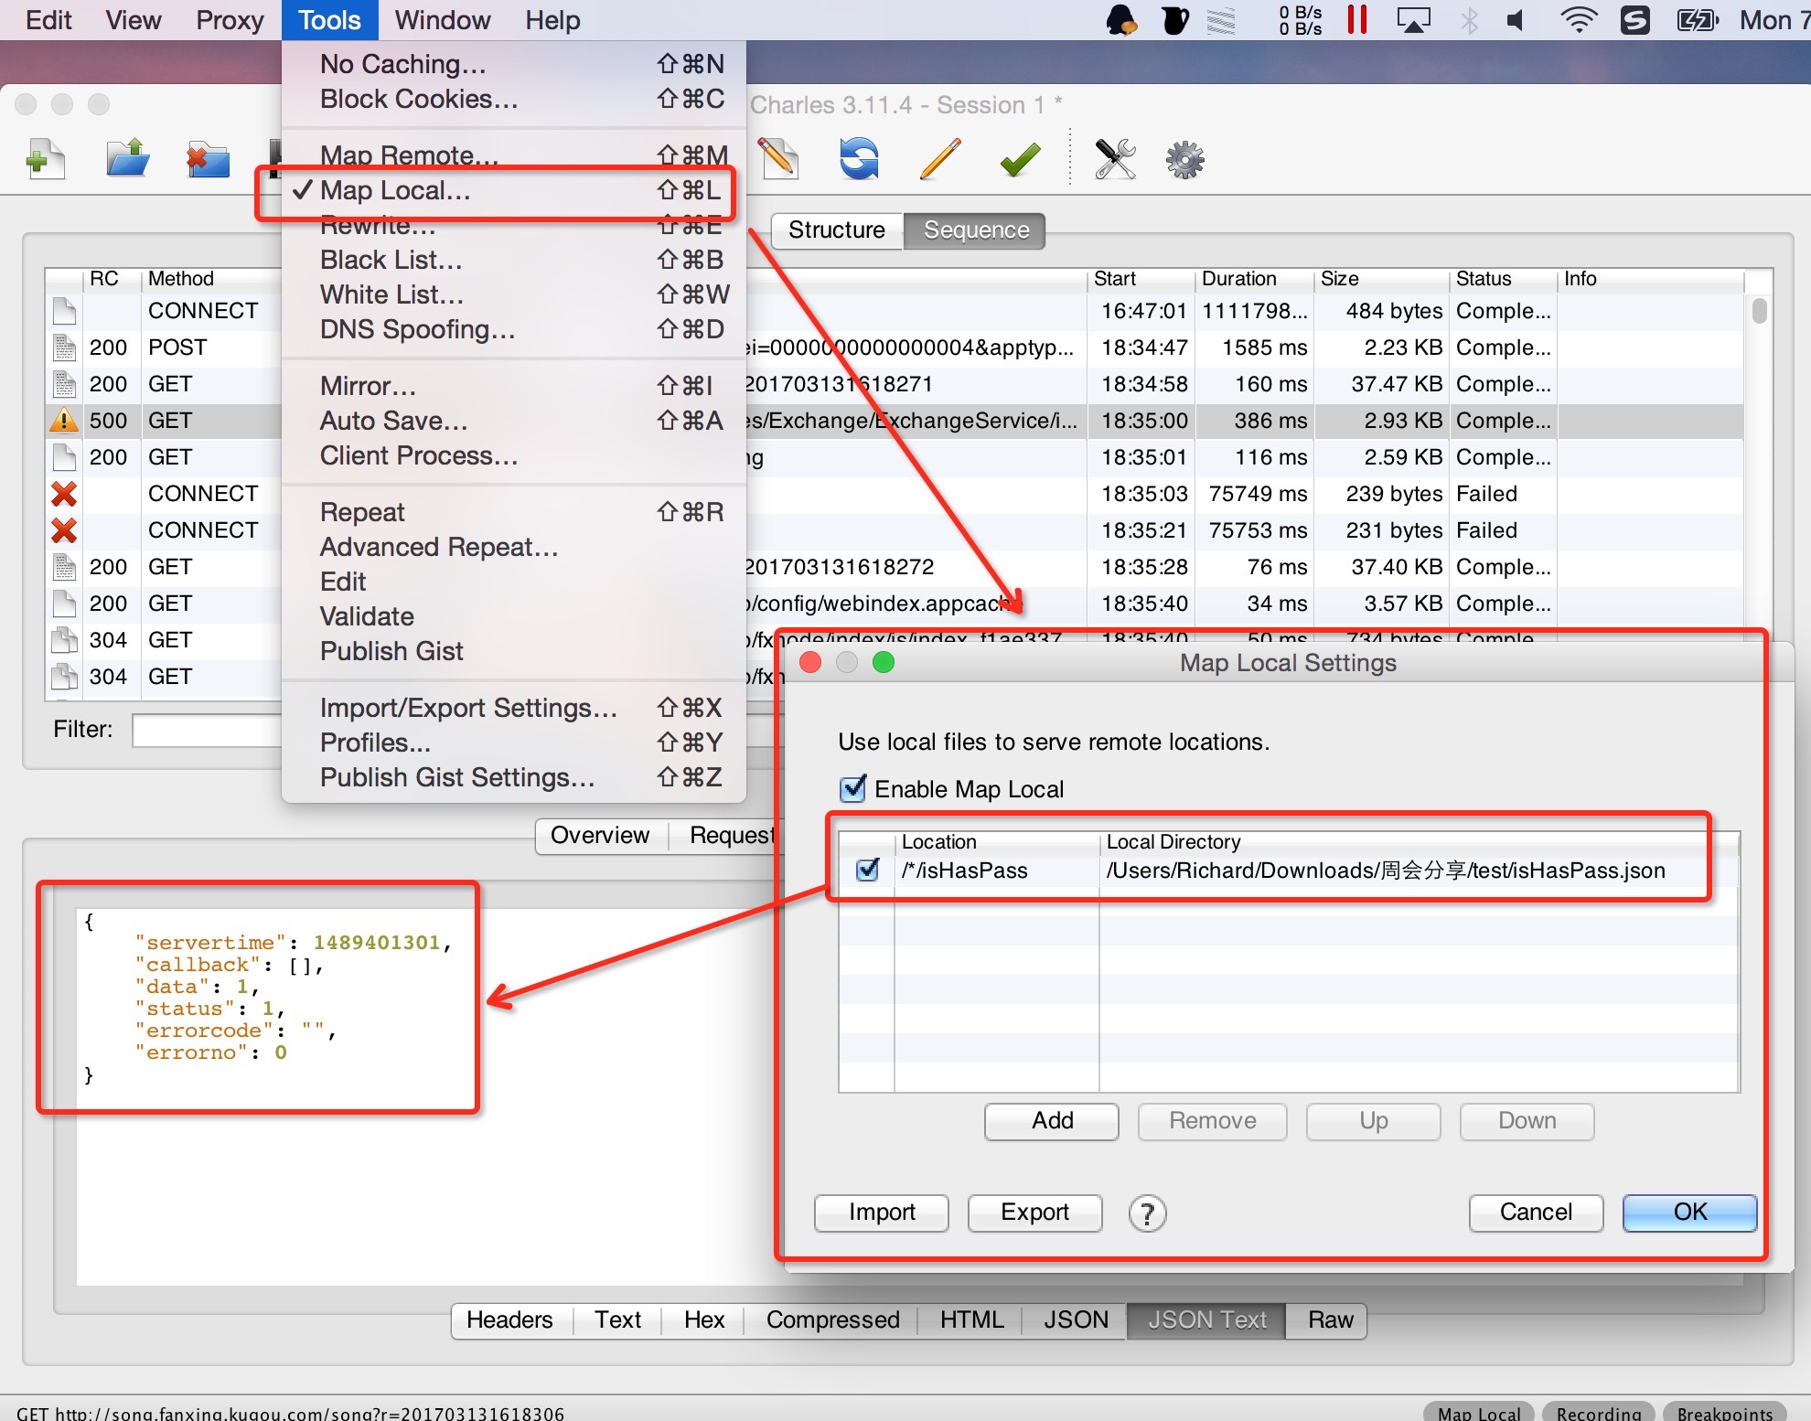This screenshot has width=1811, height=1421.
Task: Click the Add button in Map Local Settings
Action: (x=1052, y=1121)
